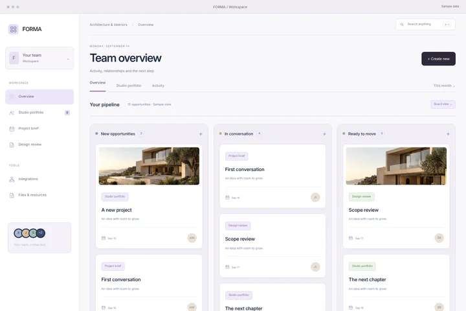Open the house image on Ready to move Scope review card
The height and width of the screenshot is (311, 466).
(396, 166)
